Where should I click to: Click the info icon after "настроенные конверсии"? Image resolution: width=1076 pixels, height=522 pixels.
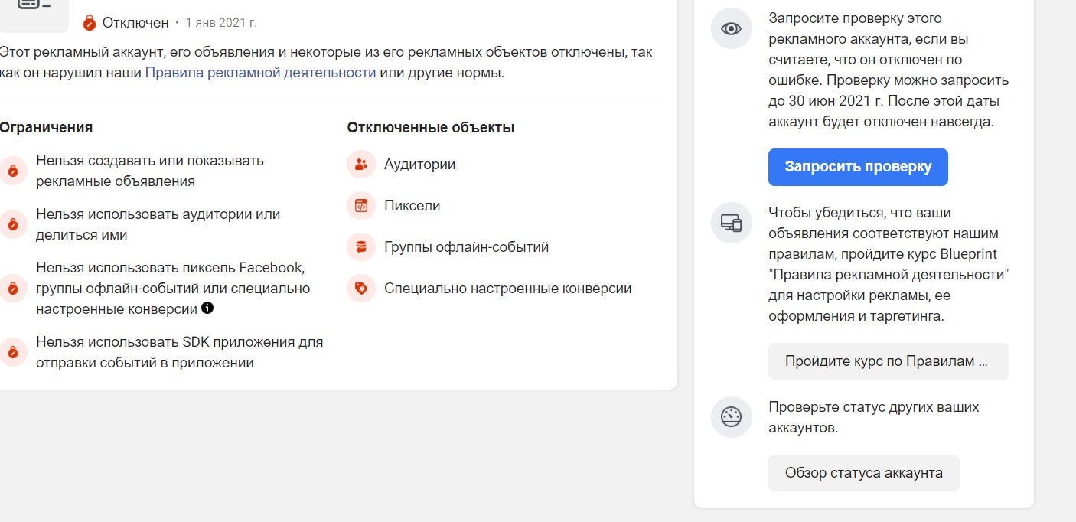click(x=207, y=309)
